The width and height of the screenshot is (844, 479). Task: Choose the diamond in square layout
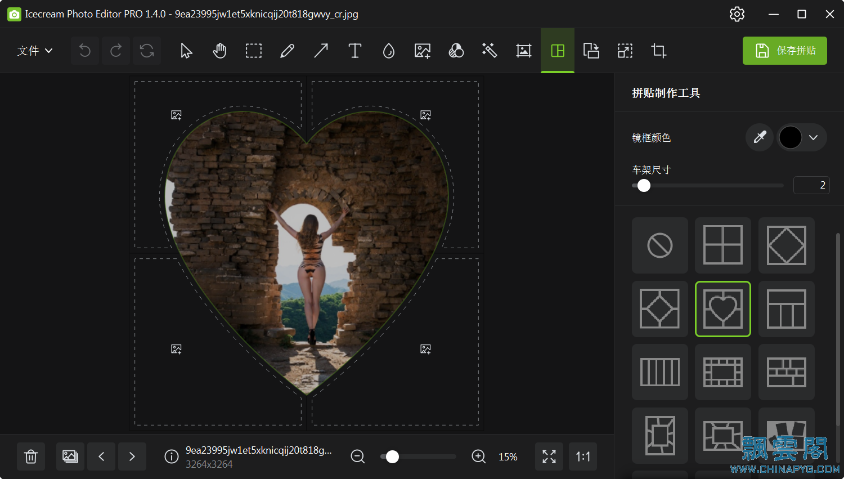787,245
